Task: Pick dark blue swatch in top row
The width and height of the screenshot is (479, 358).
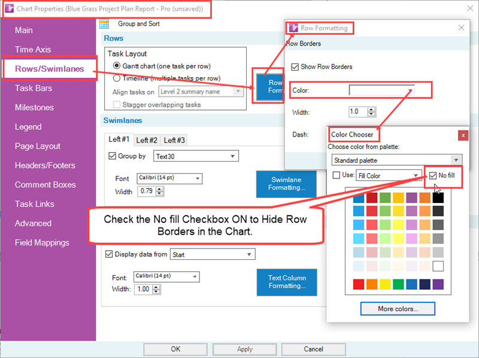Action: 358,198
